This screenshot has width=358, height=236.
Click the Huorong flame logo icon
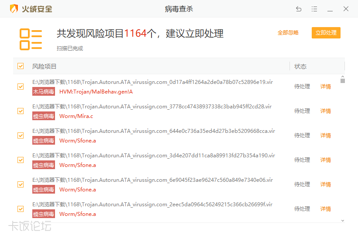(14, 9)
